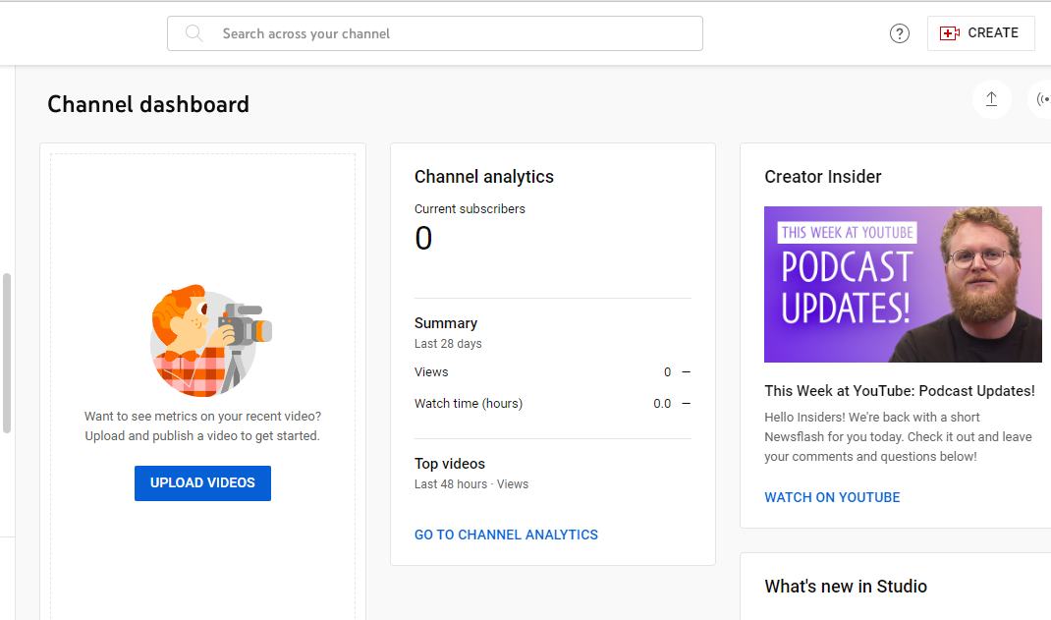Click the red camera icon inside CREATE
1051x620 pixels.
[x=950, y=32]
